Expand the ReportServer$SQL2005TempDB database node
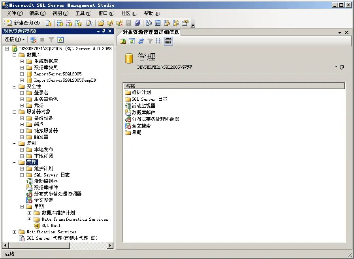 [22, 80]
